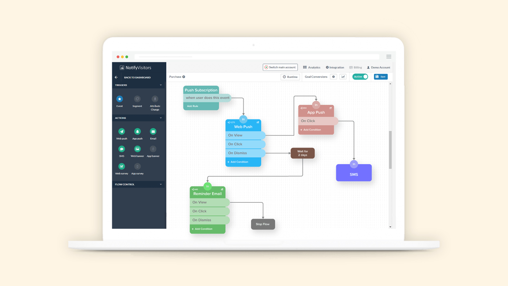Pick the Email action icon

click(153, 131)
